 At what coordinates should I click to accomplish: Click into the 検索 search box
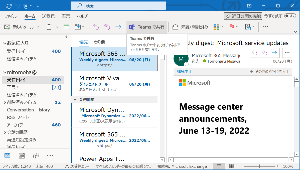pyautogui.click(x=119, y=6)
